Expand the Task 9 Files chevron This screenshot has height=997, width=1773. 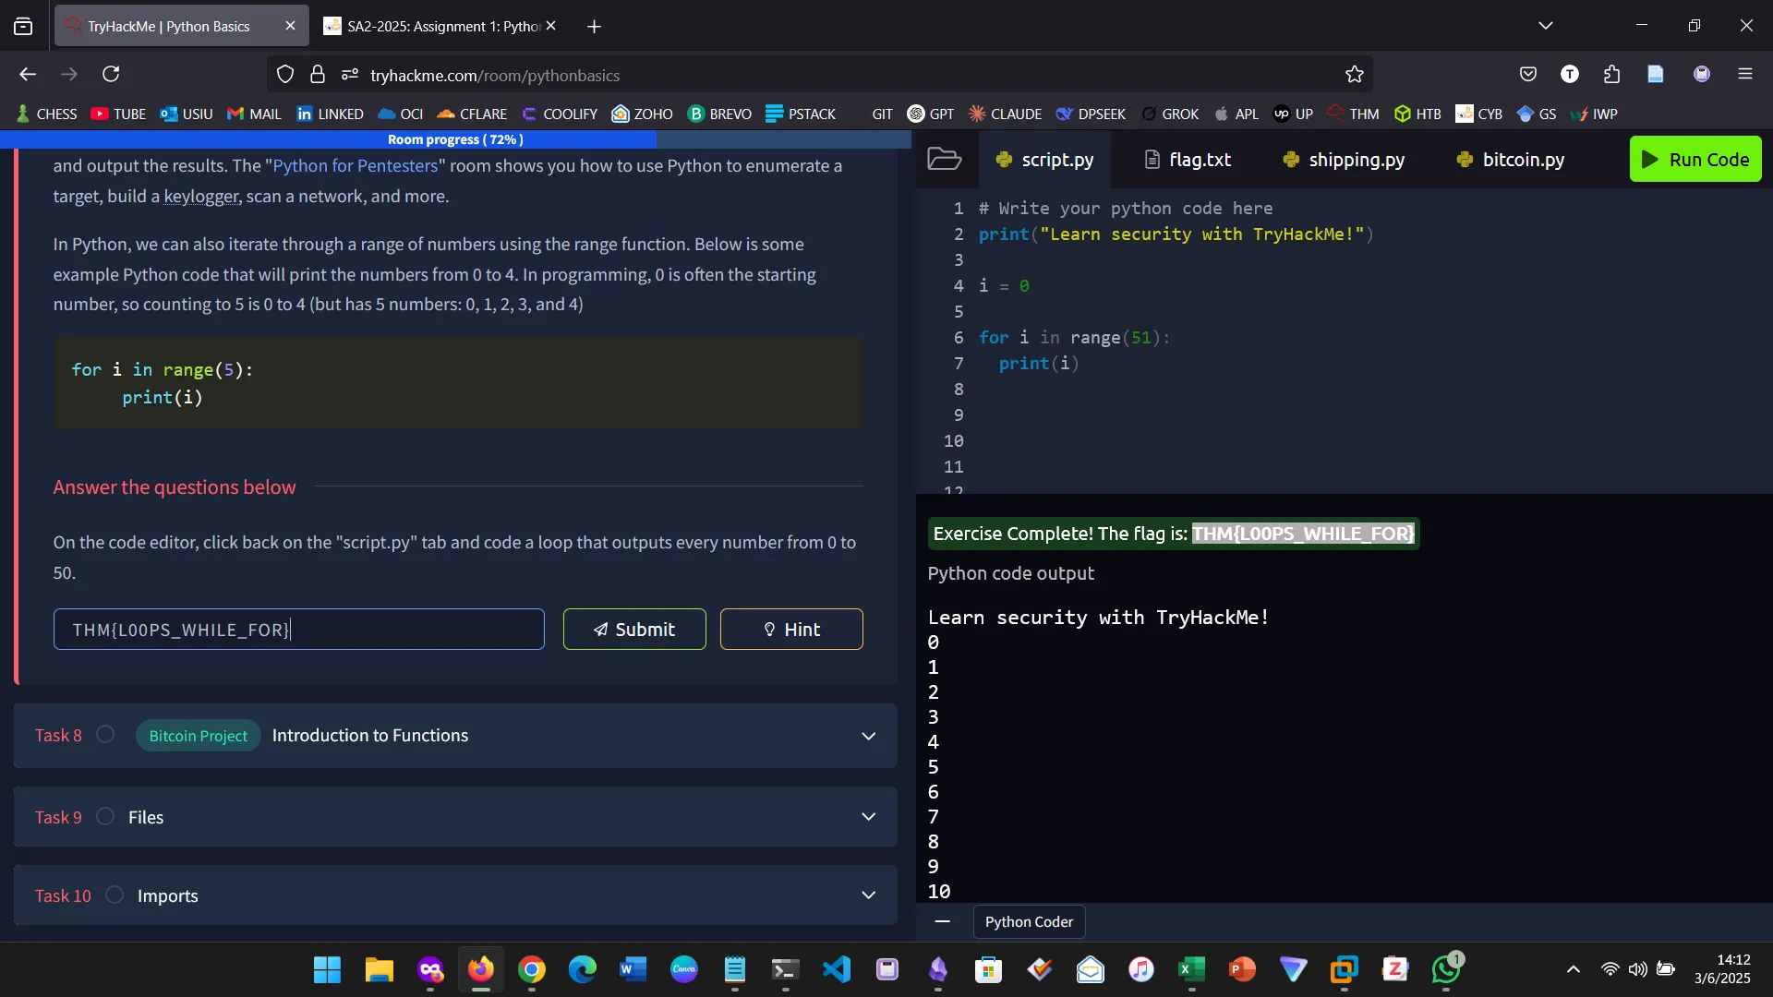[868, 817]
